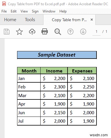
Task: Click the current page number field
Action: pos(97,32)
